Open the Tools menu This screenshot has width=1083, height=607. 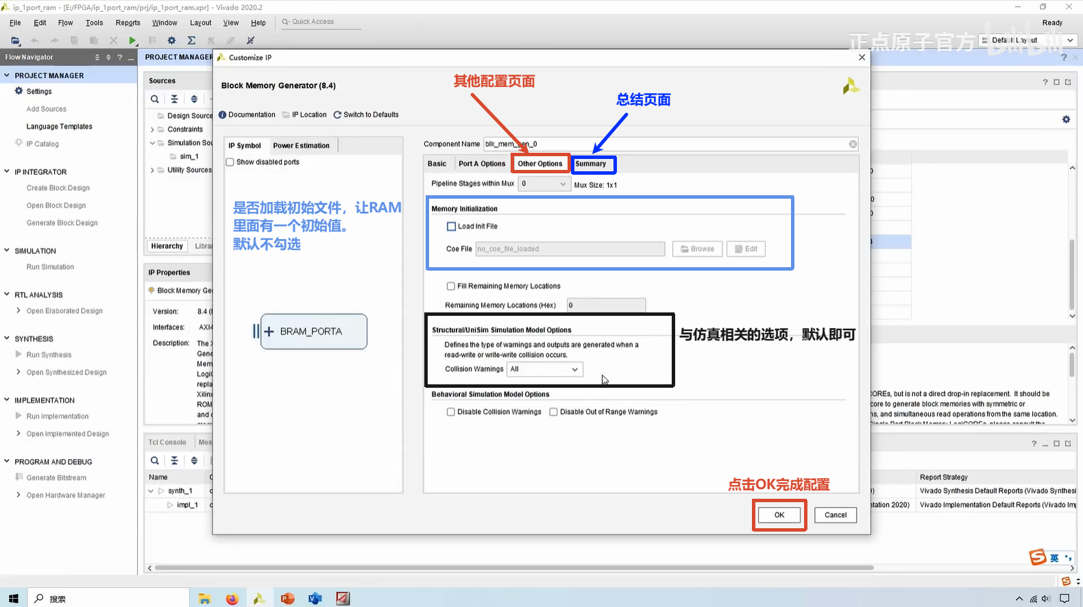(x=95, y=23)
